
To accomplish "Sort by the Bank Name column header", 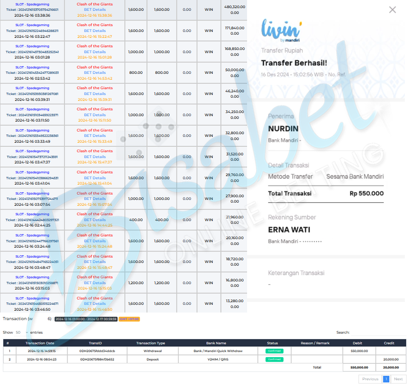I will 216,343.
